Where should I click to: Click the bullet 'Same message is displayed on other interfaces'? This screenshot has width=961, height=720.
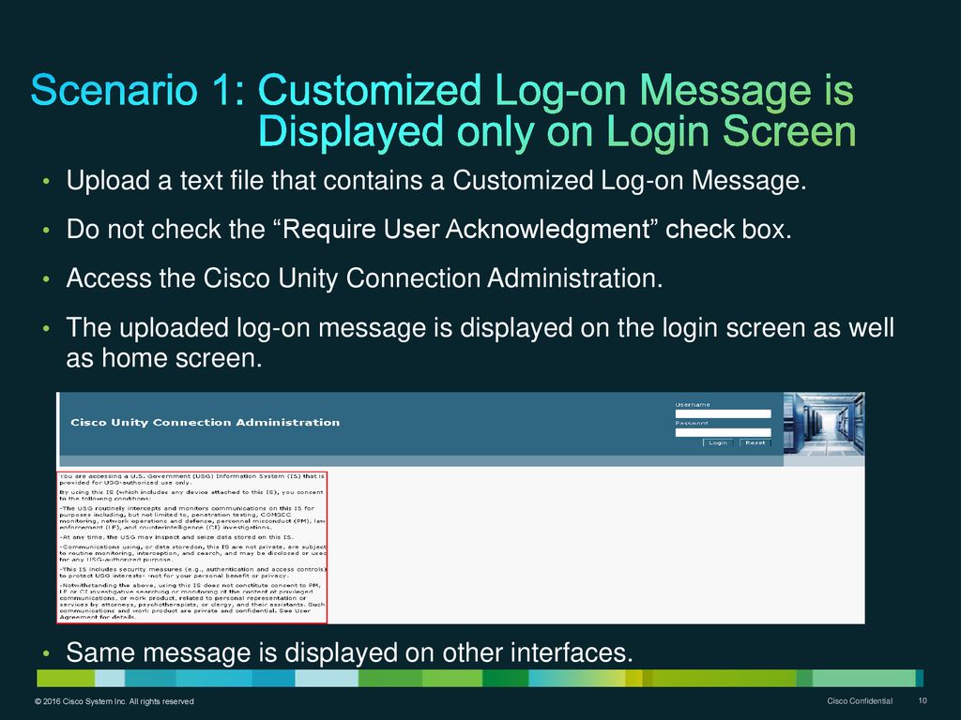click(349, 652)
